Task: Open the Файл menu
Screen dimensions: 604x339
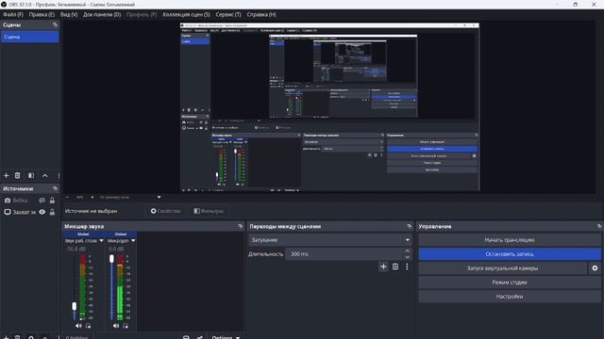Action: point(13,14)
